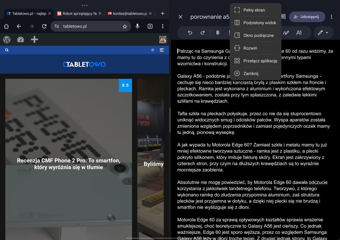Click the underlined word odczucie

(x=318, y=182)
